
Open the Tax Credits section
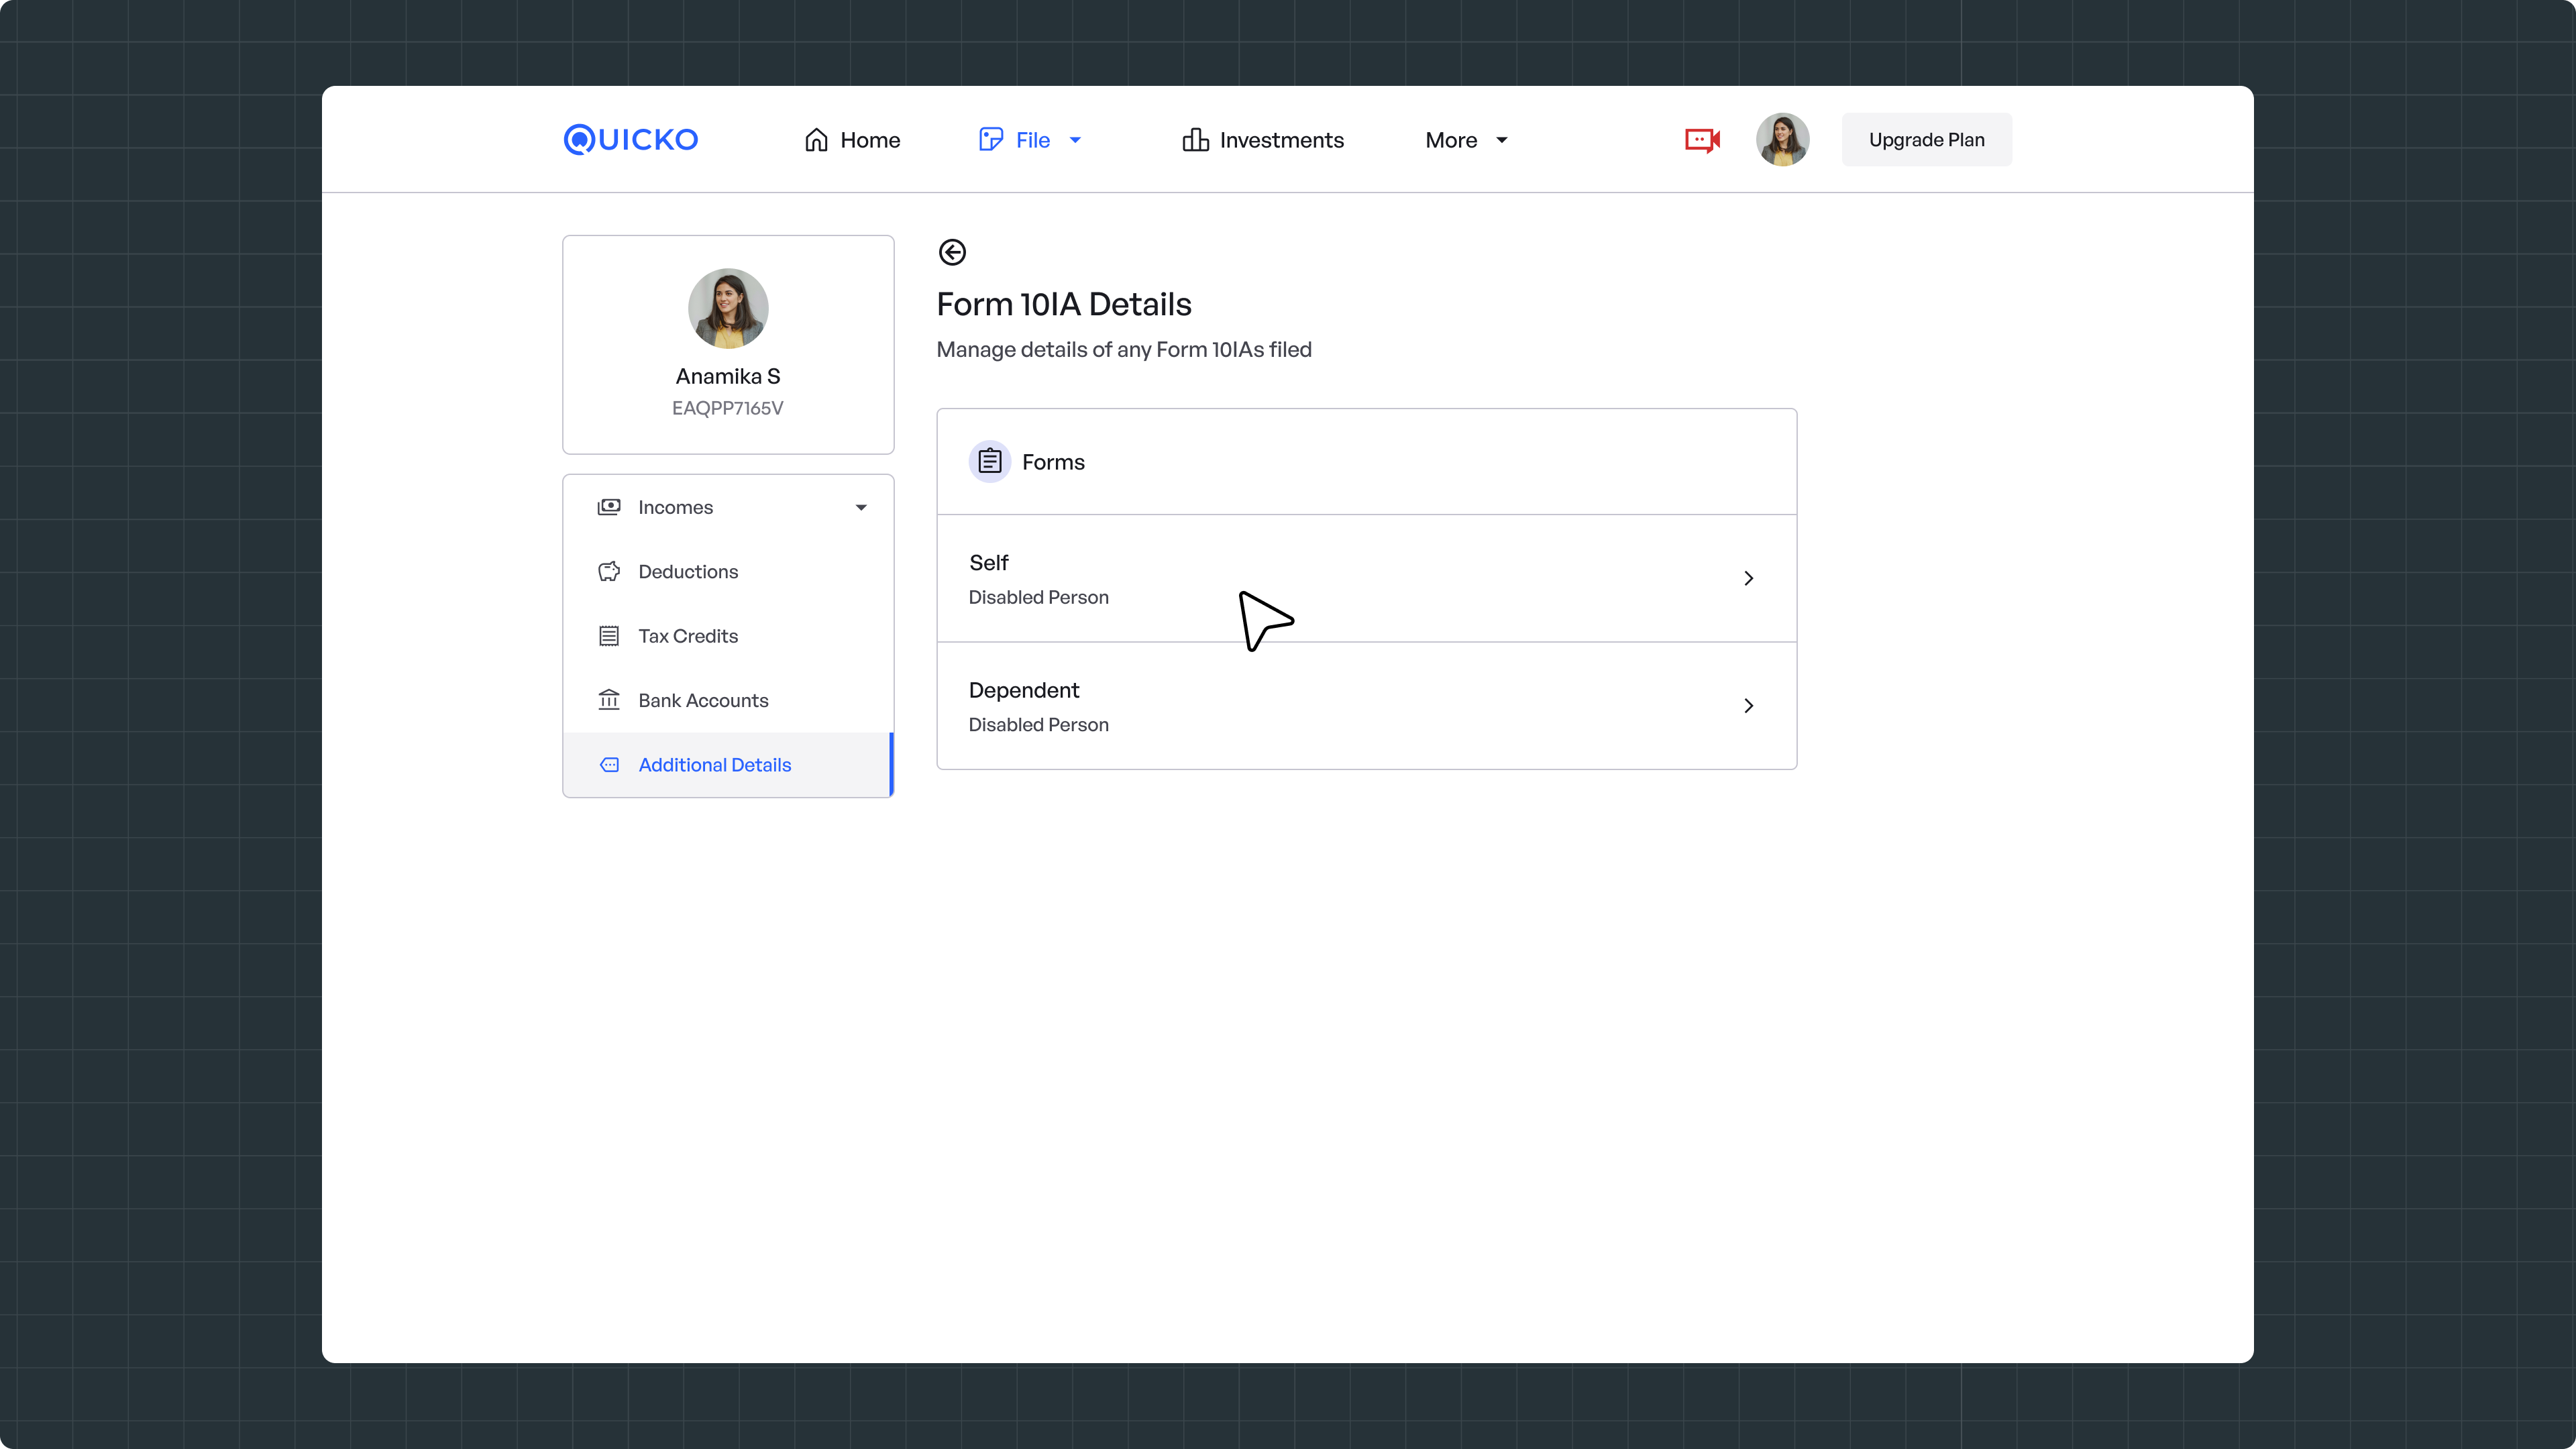728,636
